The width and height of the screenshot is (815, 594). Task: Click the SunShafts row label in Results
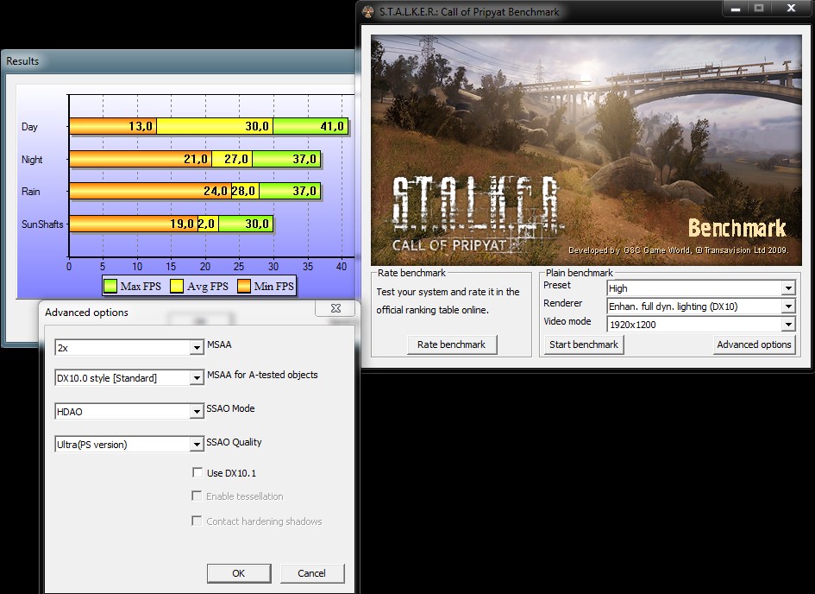(x=42, y=224)
